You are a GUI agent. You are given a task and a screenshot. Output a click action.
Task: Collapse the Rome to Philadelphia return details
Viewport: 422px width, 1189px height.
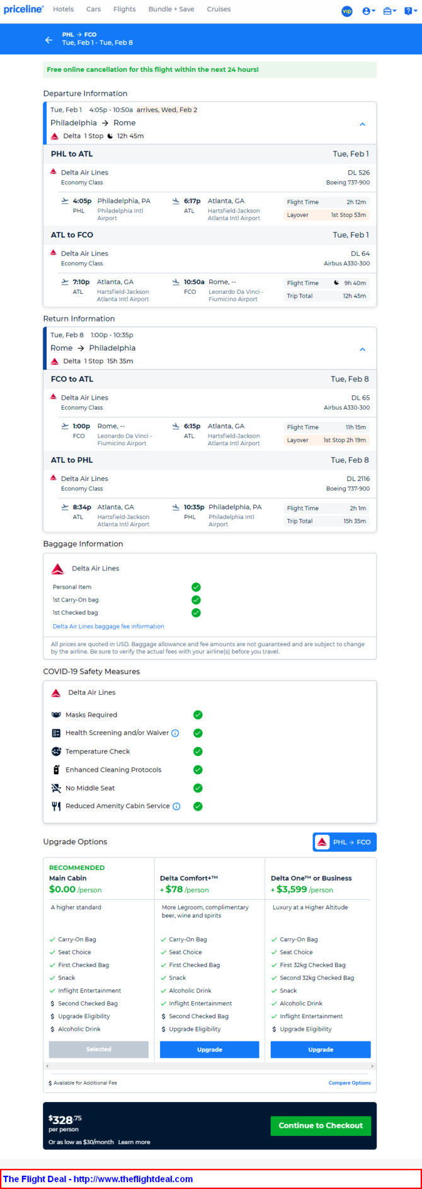coord(362,349)
